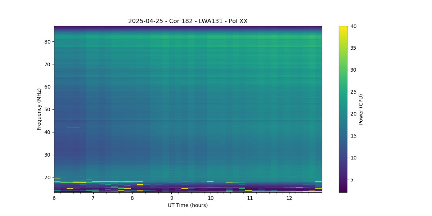Click the 'UT Time (hours)' x-axis label
The width and height of the screenshot is (432, 216).
[188, 205]
